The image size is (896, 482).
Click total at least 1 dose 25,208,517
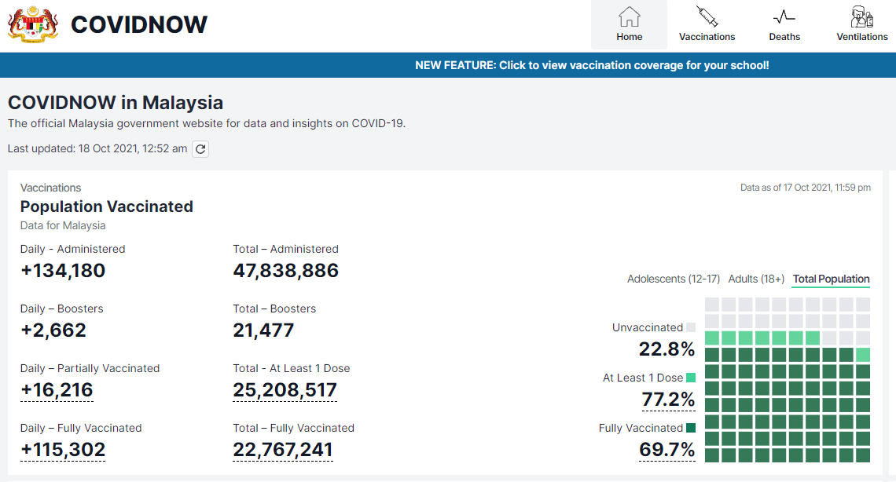285,390
